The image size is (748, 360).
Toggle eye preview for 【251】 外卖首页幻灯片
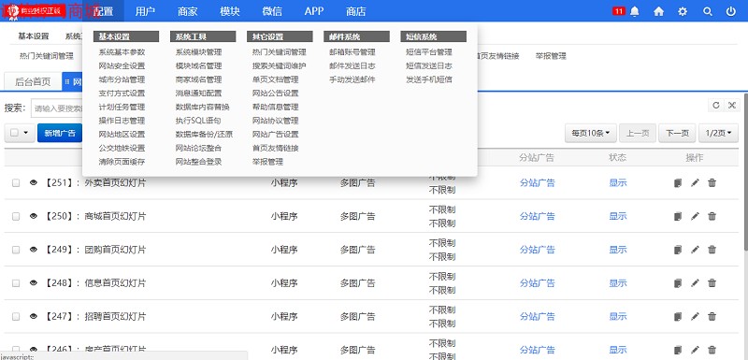[34, 182]
